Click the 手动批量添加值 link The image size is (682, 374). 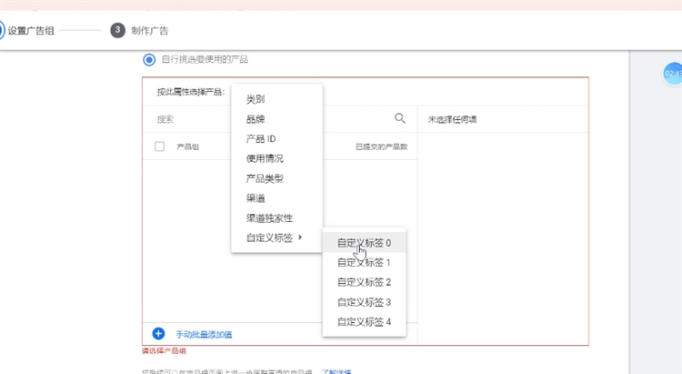coord(204,335)
